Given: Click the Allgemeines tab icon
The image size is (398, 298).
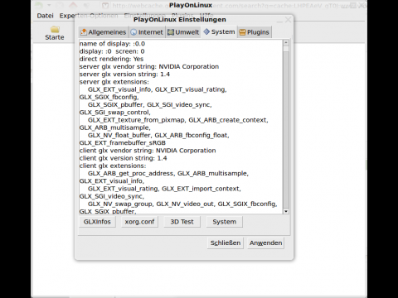Looking at the screenshot, I should click(84, 32).
